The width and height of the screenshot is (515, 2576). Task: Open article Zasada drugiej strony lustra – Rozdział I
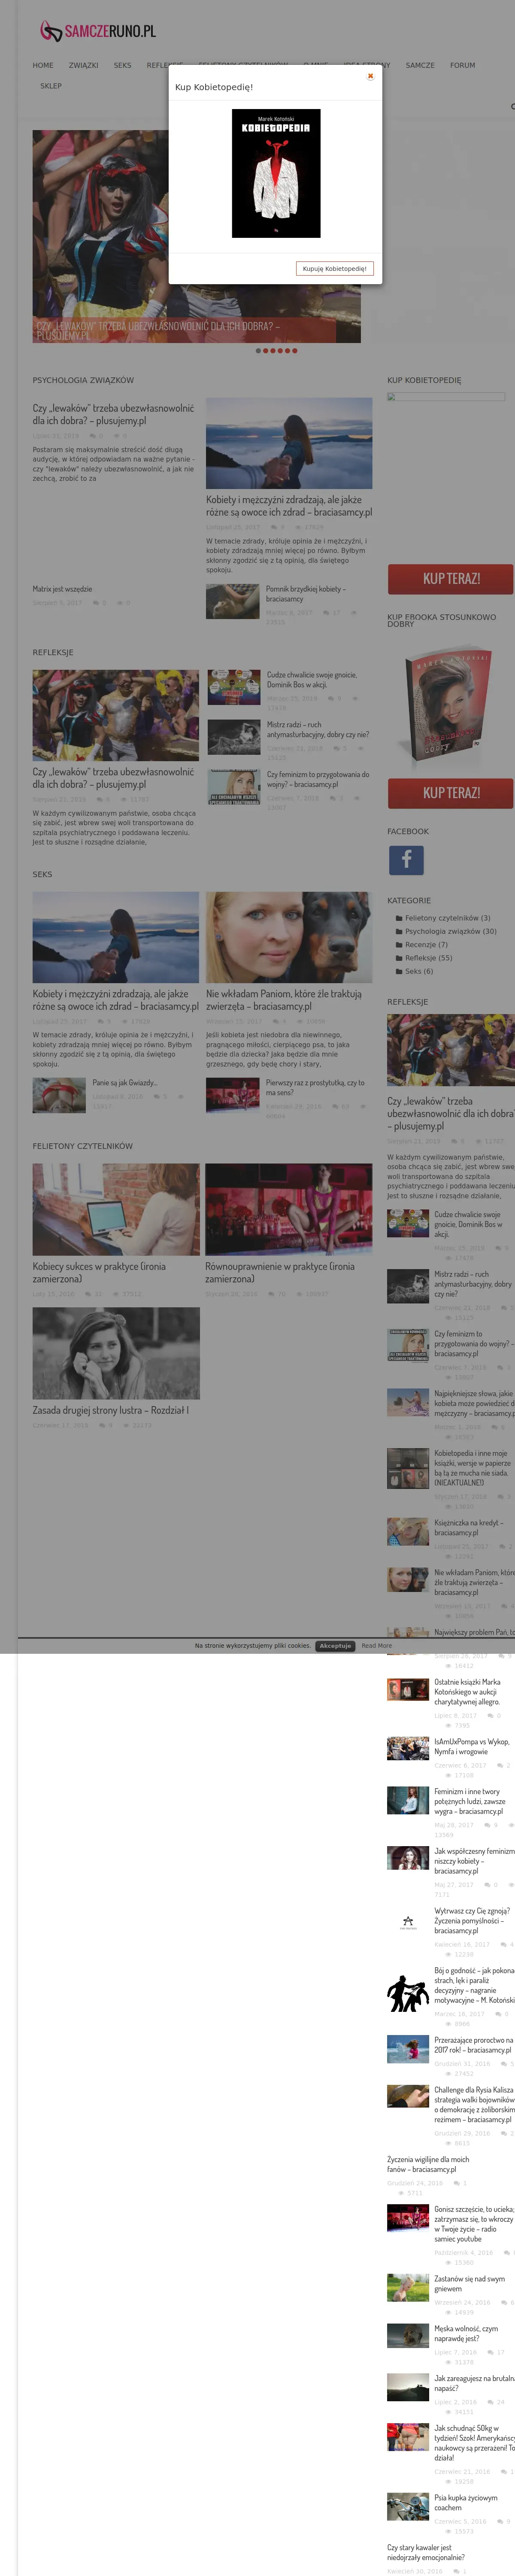pyautogui.click(x=111, y=1411)
